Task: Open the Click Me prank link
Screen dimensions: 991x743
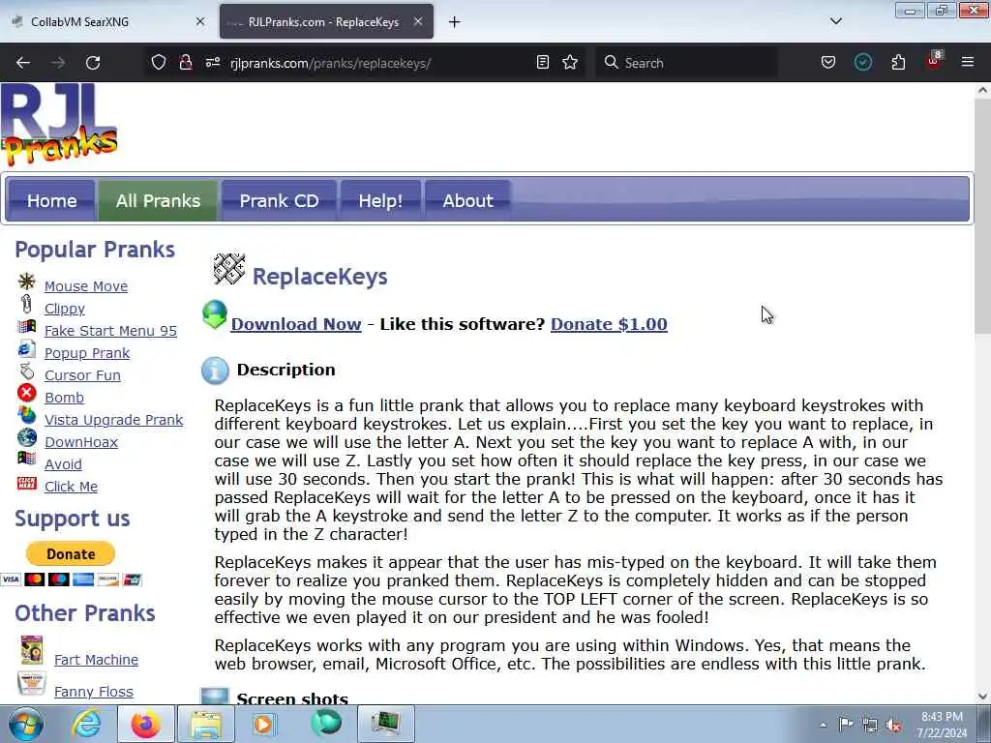Action: [71, 487]
